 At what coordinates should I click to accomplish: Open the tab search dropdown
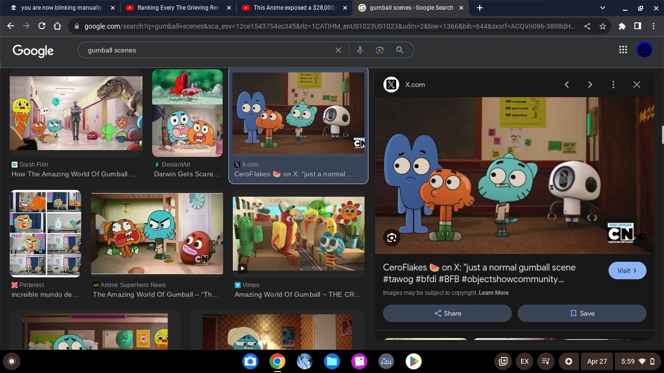click(602, 8)
